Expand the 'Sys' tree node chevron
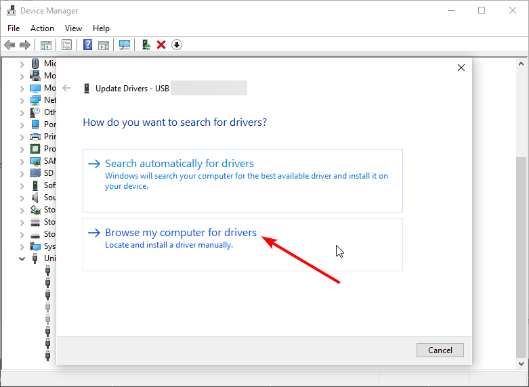 22,247
